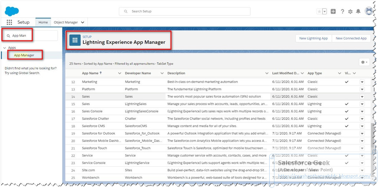Click the Setup label in the navigation bar

click(x=24, y=22)
